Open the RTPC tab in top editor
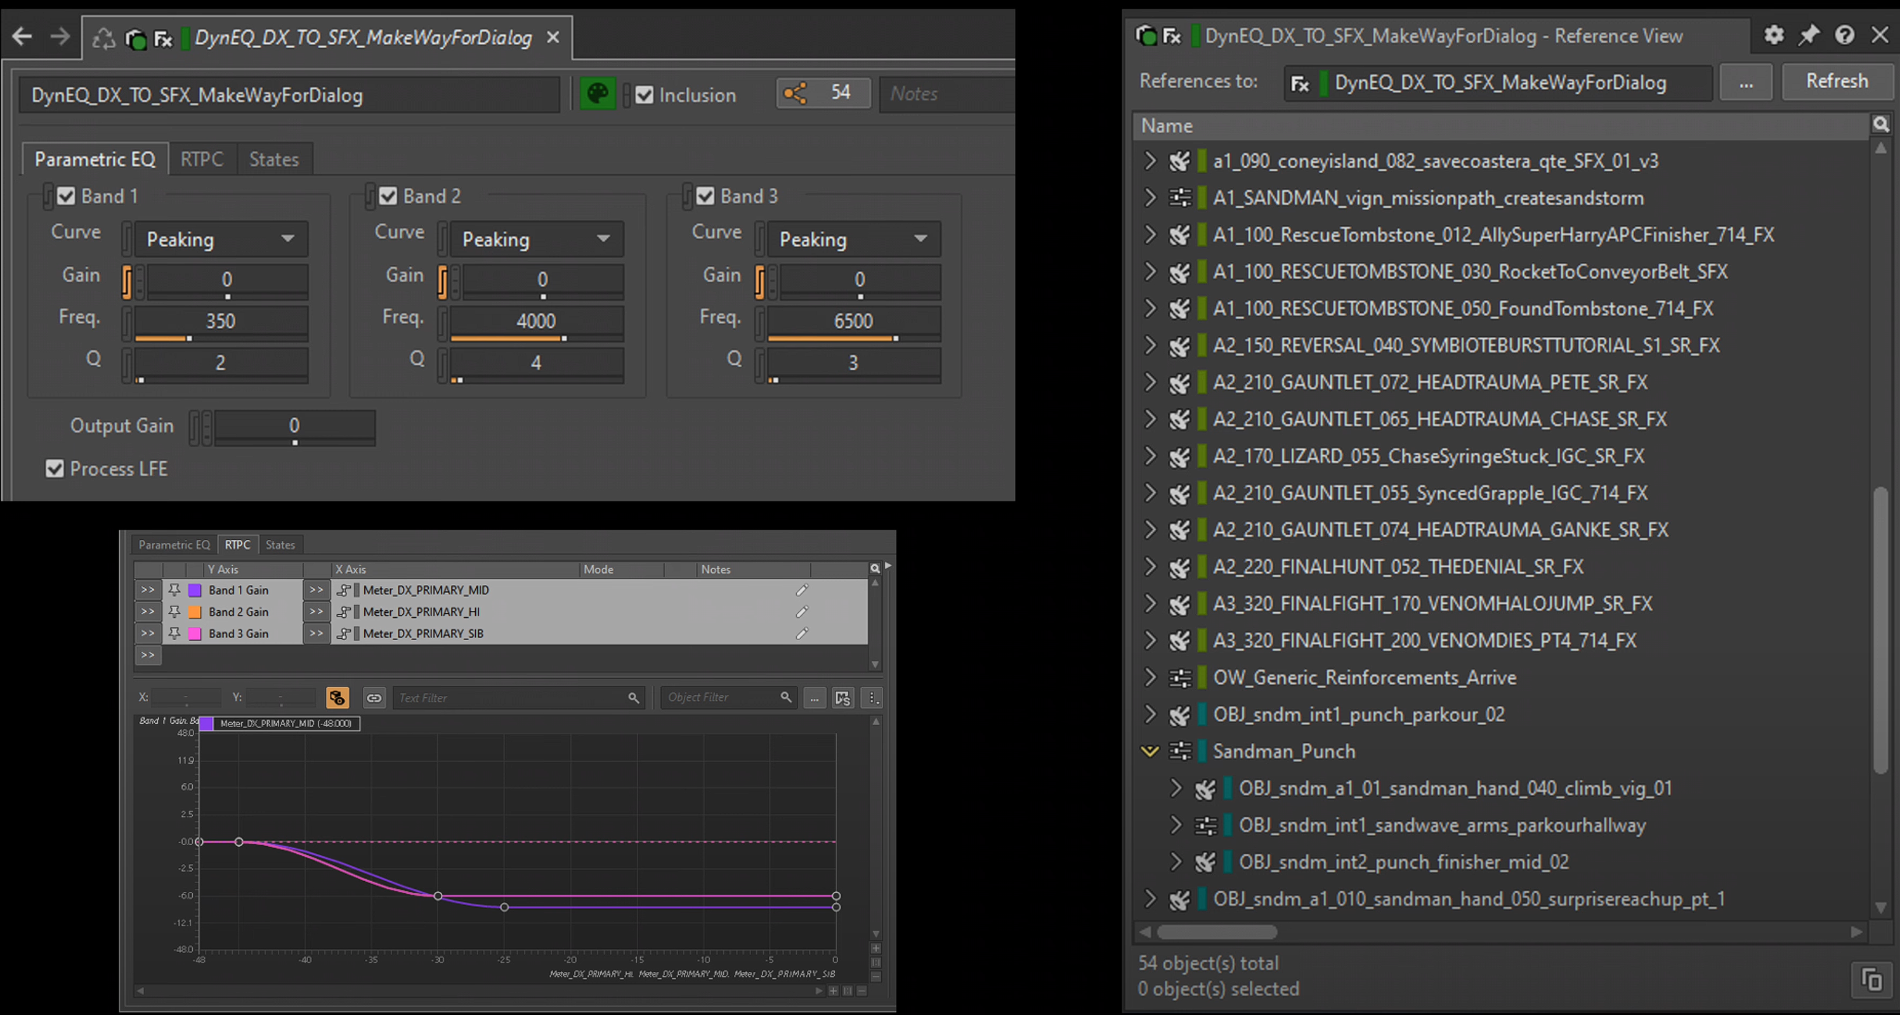Screen dimensions: 1900x1015 tap(201, 159)
